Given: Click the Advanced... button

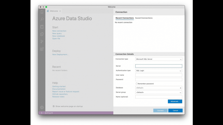Looking at the screenshot, I should (175, 102).
